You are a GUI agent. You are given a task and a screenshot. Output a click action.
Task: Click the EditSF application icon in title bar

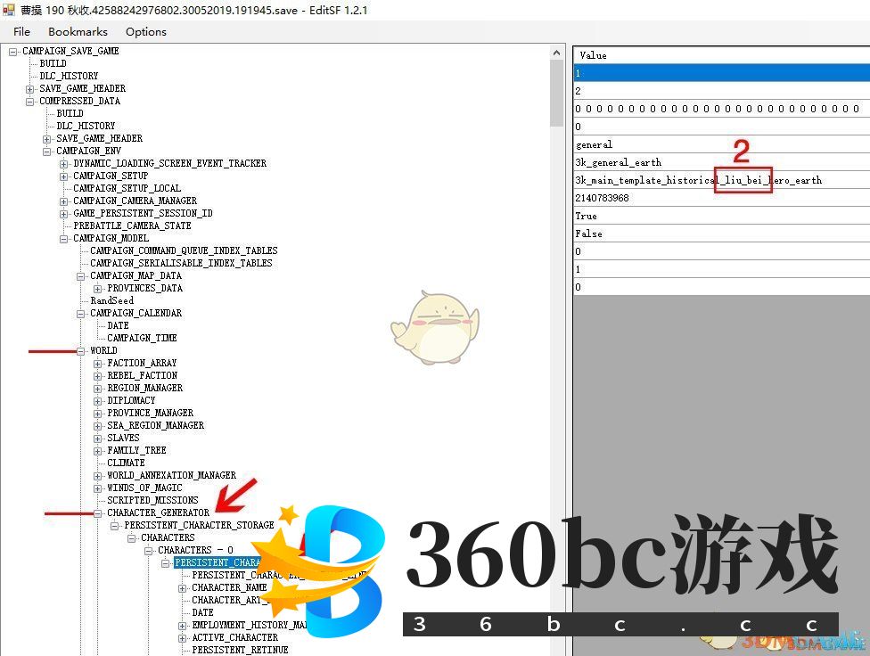(x=8, y=10)
